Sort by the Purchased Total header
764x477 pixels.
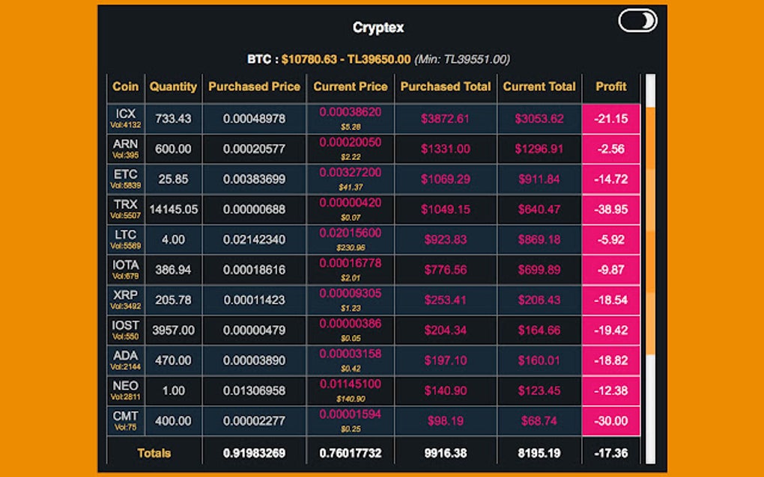(x=446, y=87)
